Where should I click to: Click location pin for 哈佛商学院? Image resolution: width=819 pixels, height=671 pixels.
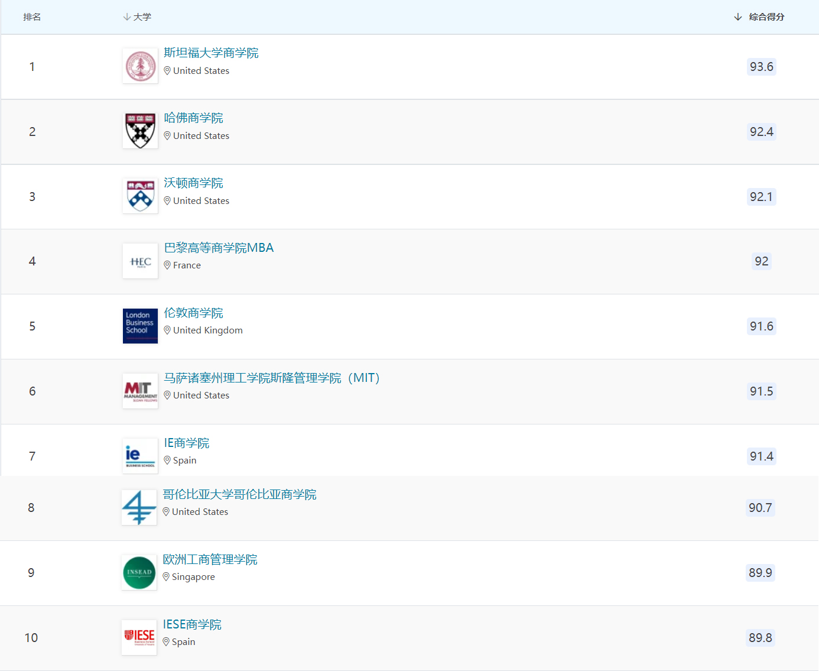(167, 136)
